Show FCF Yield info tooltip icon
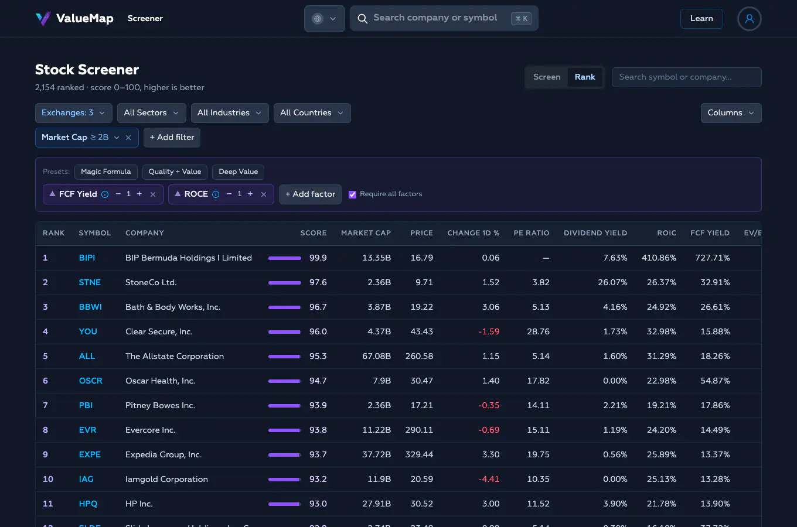The image size is (797, 527). [105, 194]
